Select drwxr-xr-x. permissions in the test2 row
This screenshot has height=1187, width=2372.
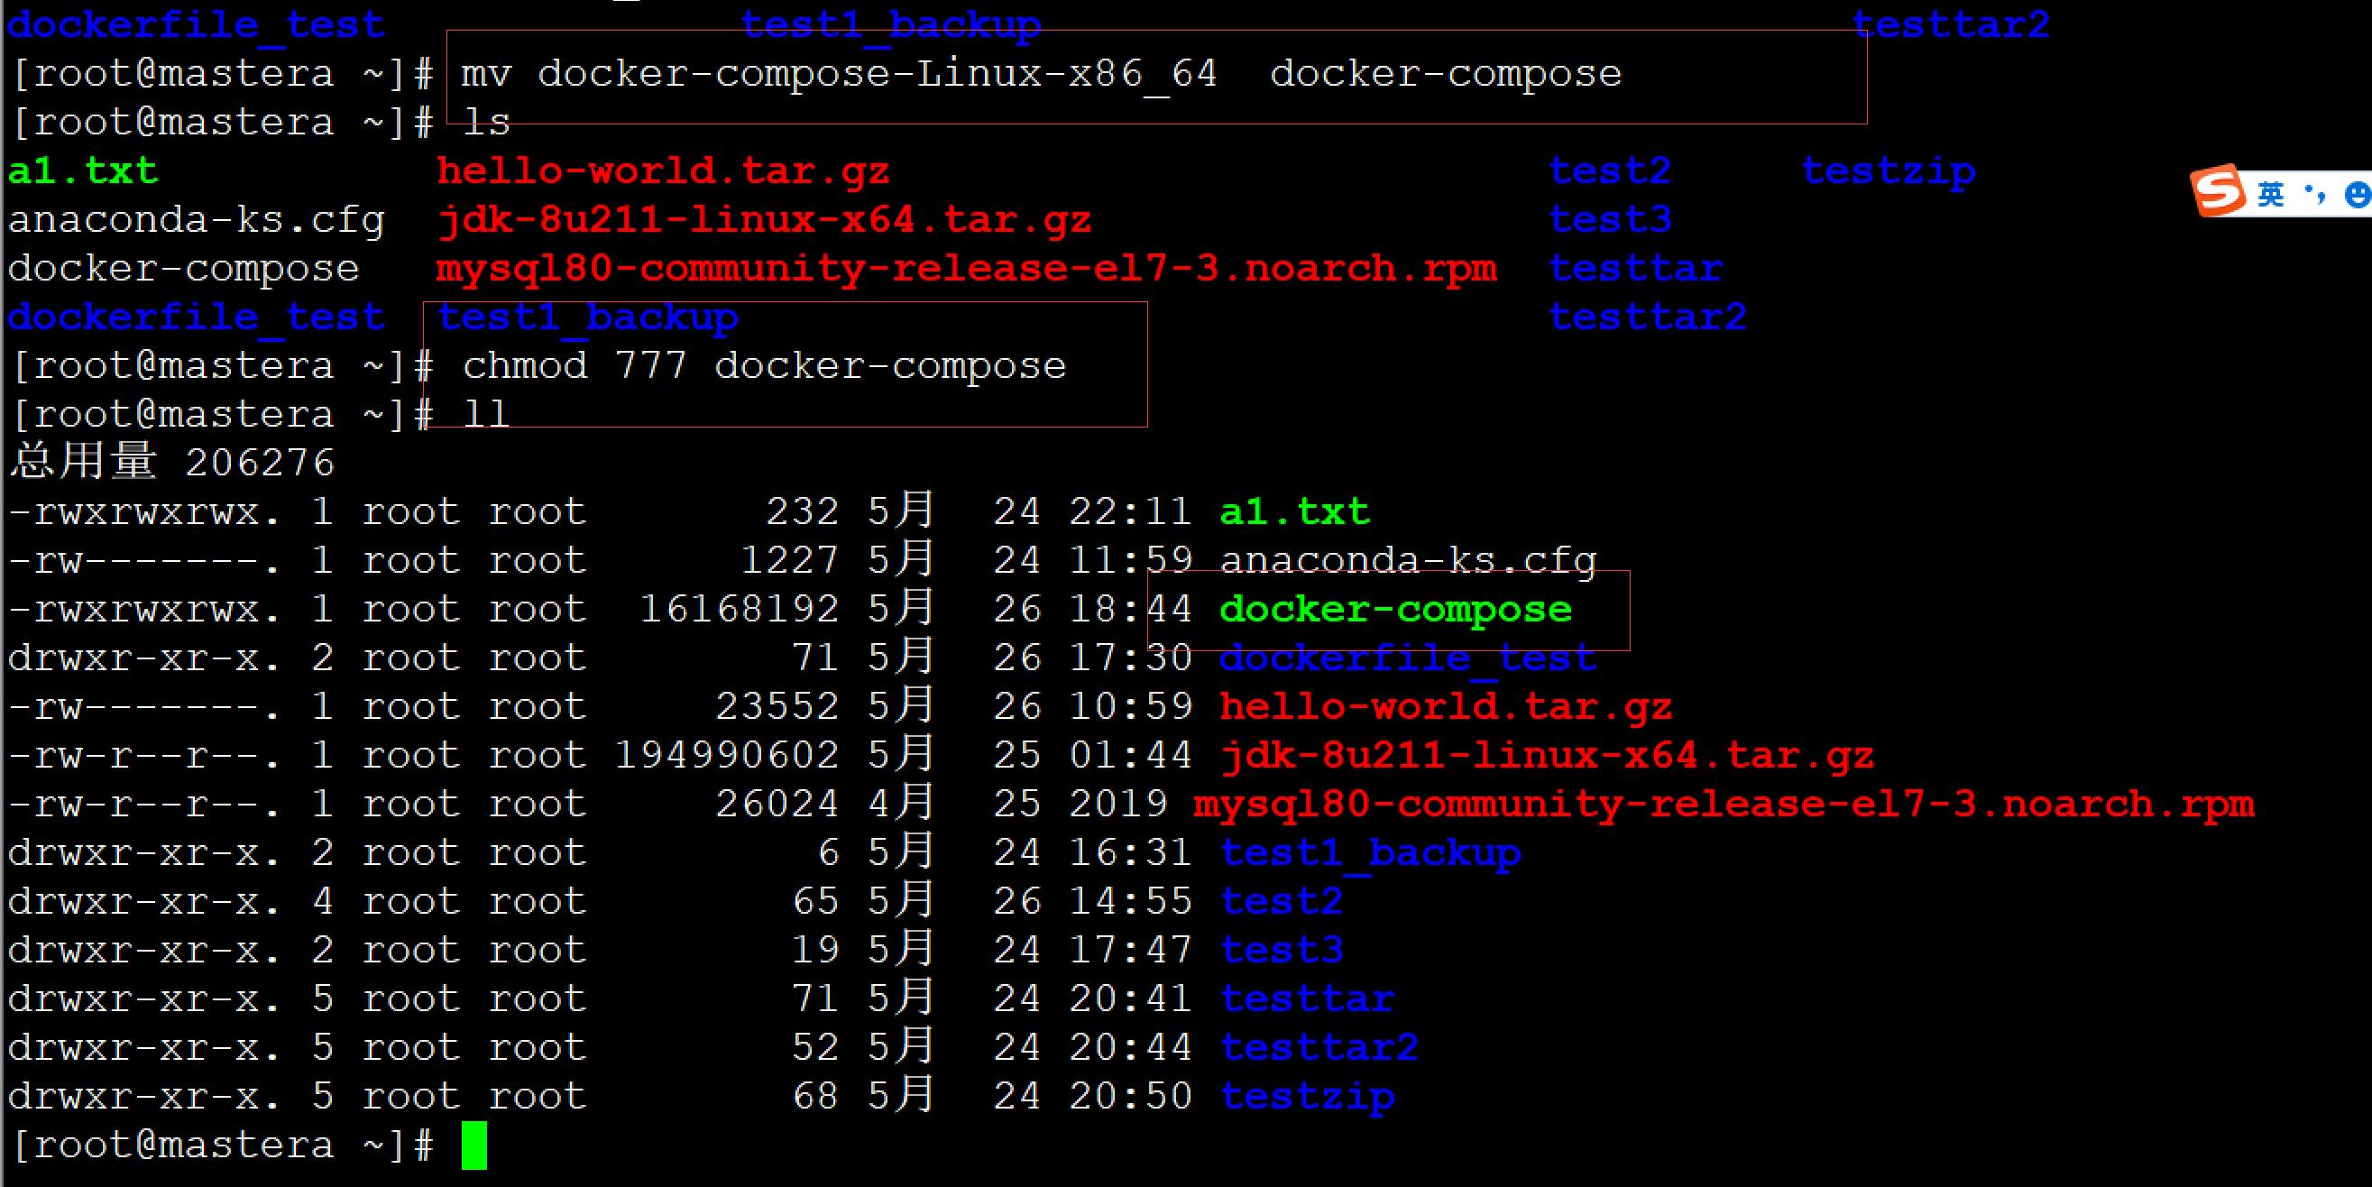(x=144, y=903)
